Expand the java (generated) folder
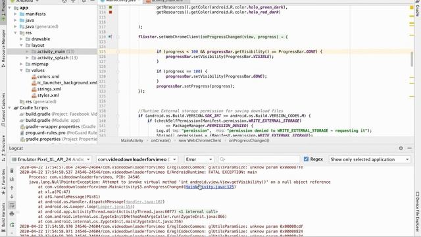The width and height of the screenshot is (421, 237). [16, 26]
